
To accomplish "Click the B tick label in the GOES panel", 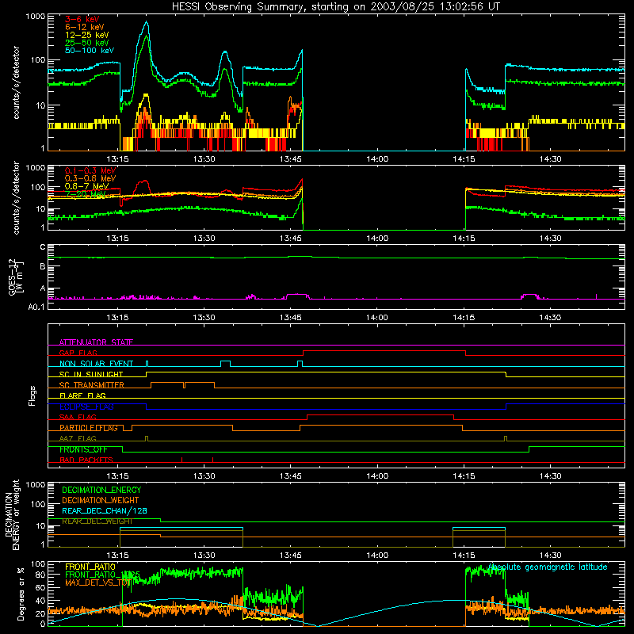I will tap(43, 266).
